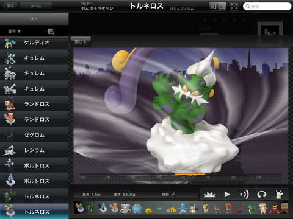The width and height of the screenshot is (293, 219).
Task: Focus the 検索 search field
Action: pyautogui.click(x=267, y=7)
